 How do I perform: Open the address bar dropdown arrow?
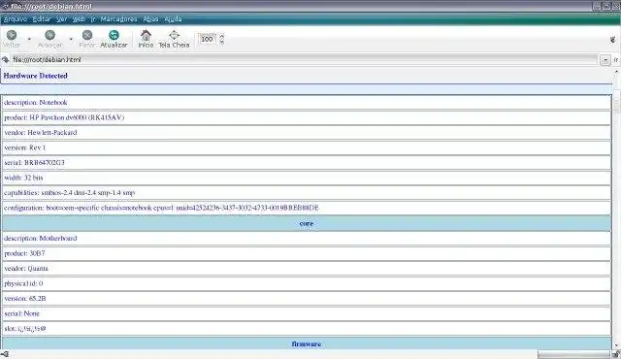pos(605,60)
